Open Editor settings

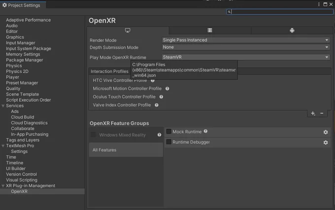click(12, 31)
